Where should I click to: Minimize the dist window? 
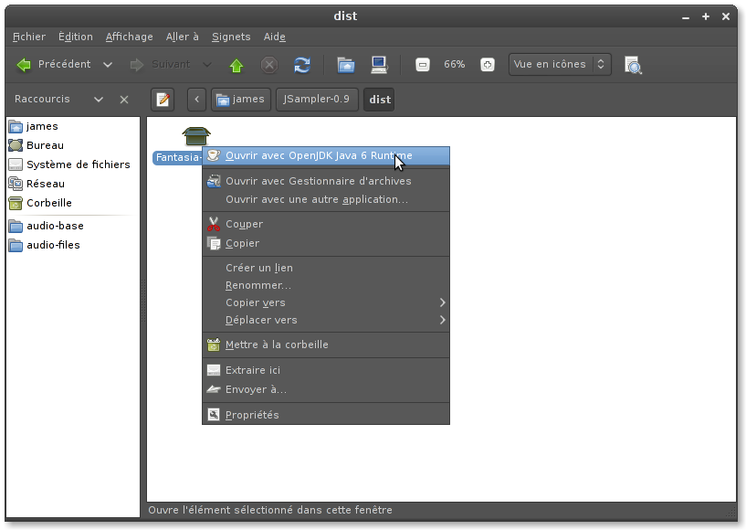point(686,17)
